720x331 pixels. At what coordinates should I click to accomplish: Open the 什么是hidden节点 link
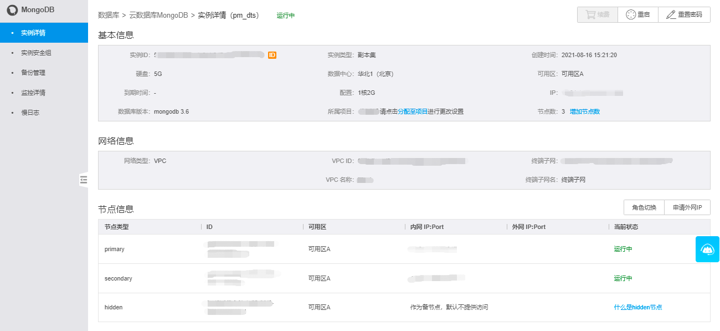[638, 307]
